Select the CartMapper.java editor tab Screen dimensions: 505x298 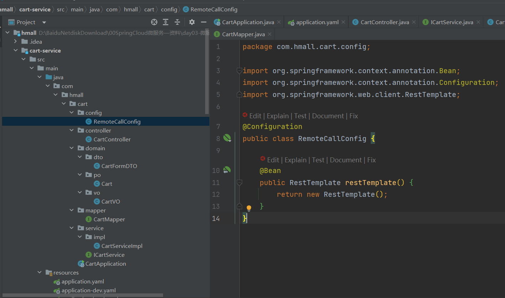pos(243,34)
